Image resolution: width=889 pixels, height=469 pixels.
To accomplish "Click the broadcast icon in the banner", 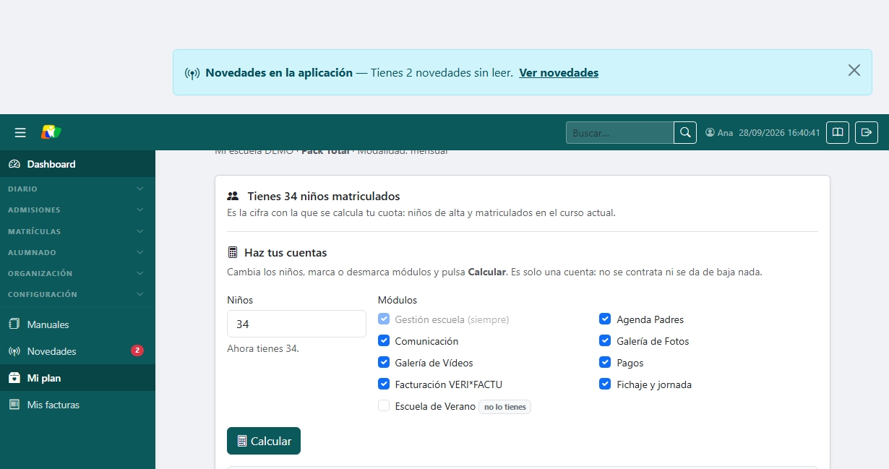I will click(x=192, y=73).
